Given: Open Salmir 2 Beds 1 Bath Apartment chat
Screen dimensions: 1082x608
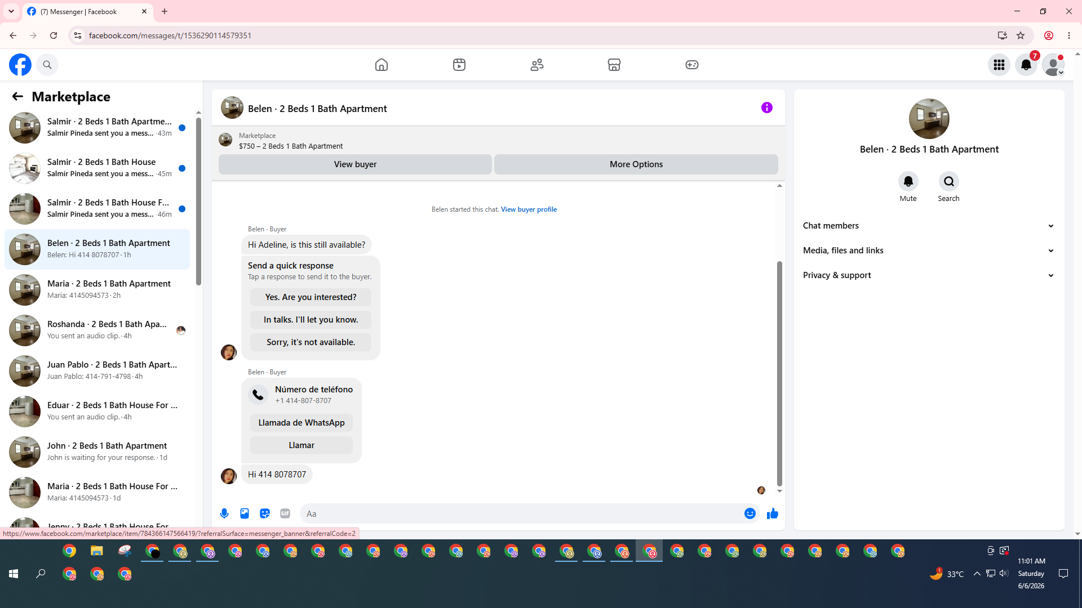Looking at the screenshot, I should [x=97, y=128].
